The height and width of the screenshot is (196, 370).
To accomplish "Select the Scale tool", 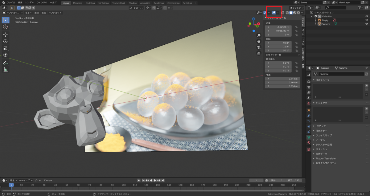I will [6, 48].
